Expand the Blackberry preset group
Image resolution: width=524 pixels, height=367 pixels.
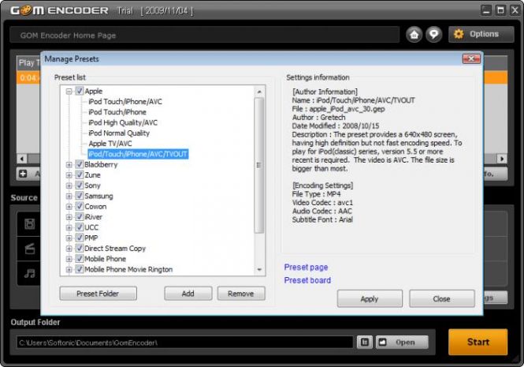(x=69, y=164)
